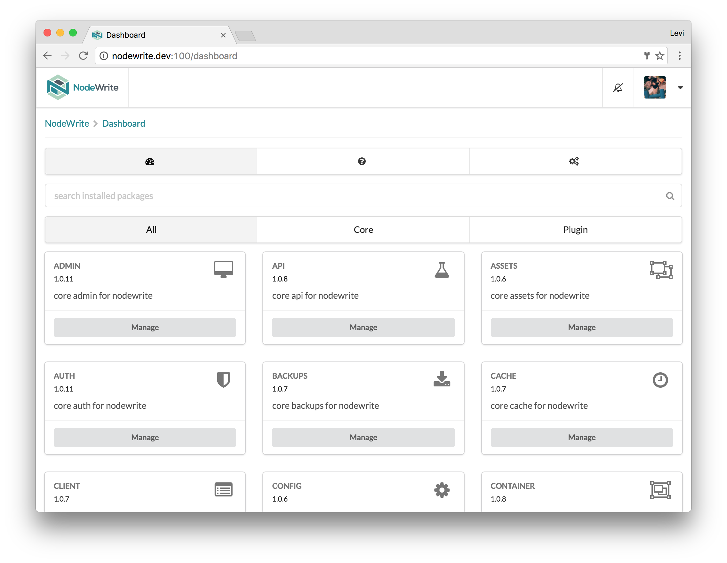Open the help question mark tab
The width and height of the screenshot is (727, 563).
[x=362, y=161]
